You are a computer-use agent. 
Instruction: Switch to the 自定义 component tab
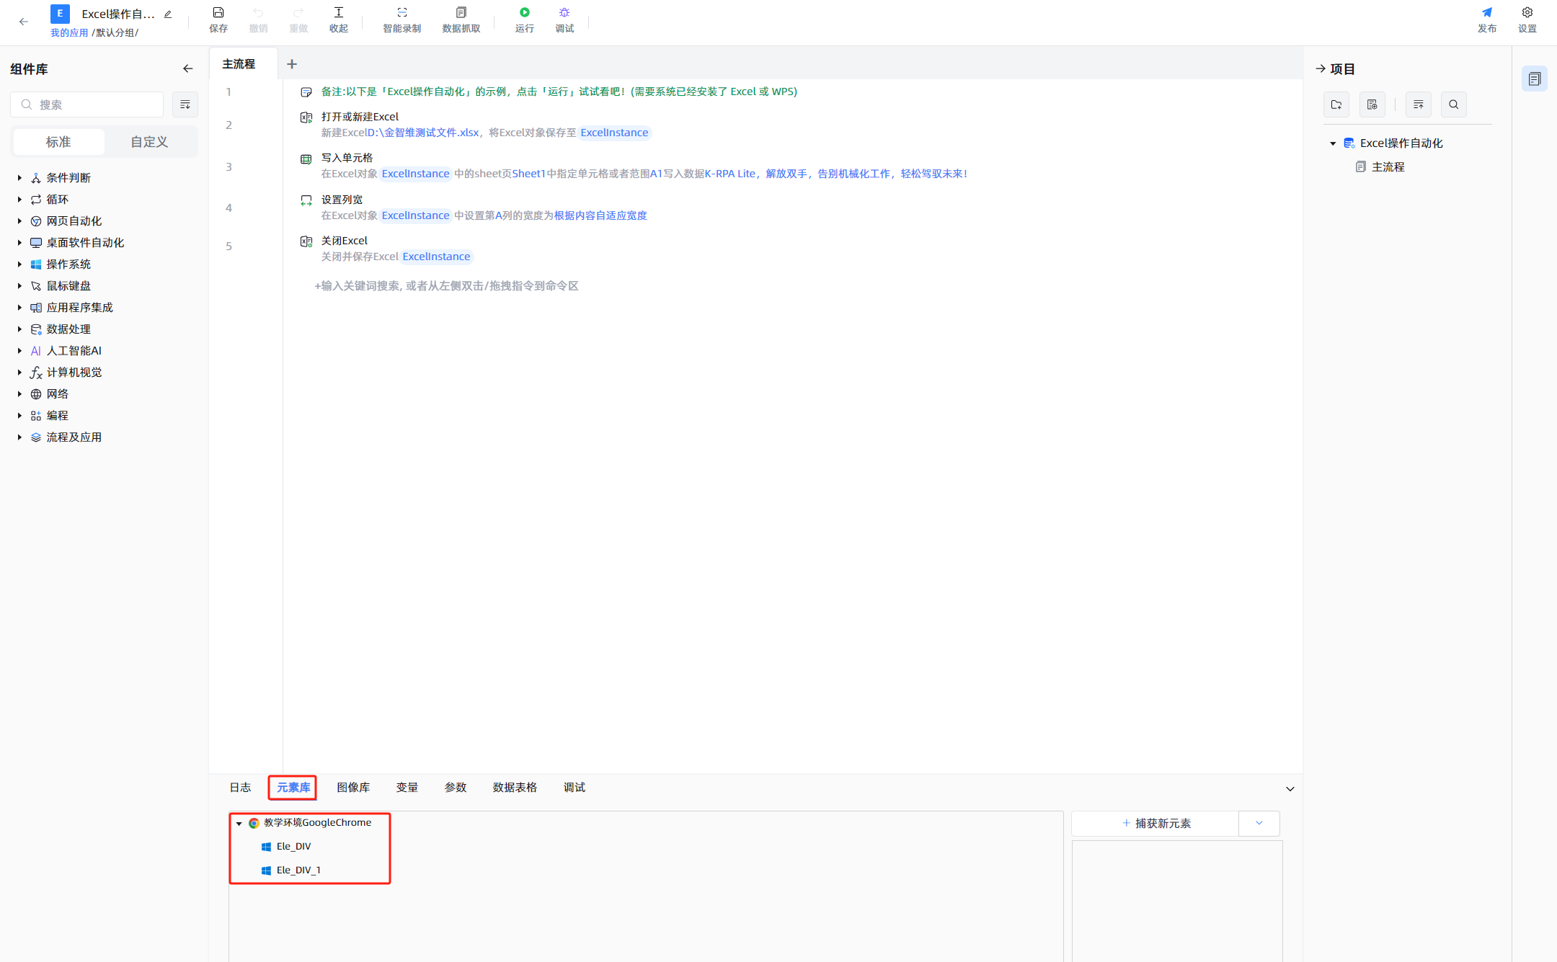(x=150, y=142)
